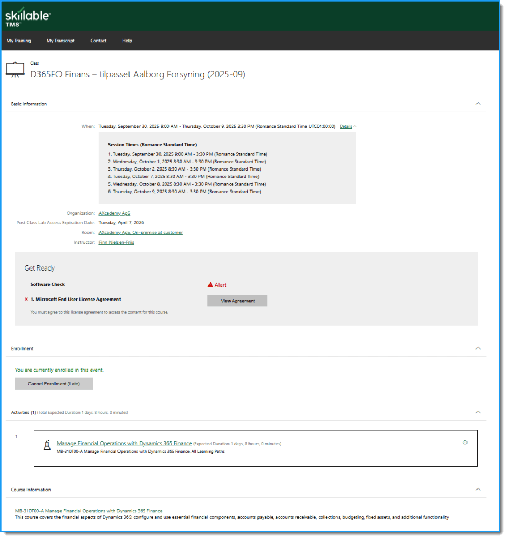Click the red Alert warning icon
The image size is (507, 539).
click(211, 285)
